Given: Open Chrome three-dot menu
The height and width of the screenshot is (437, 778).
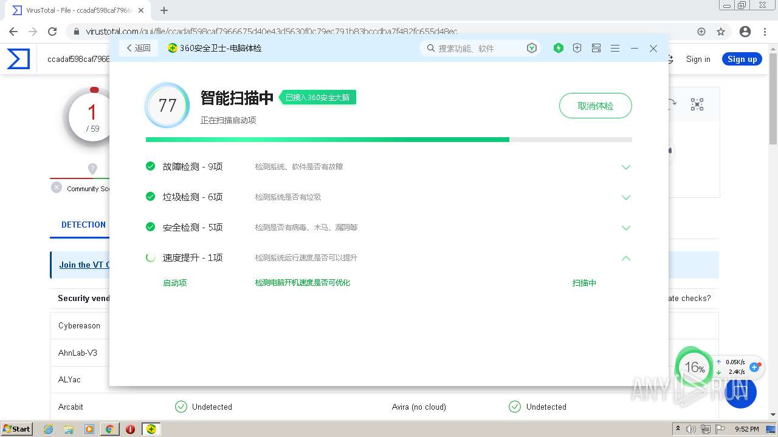Looking at the screenshot, I should [765, 32].
